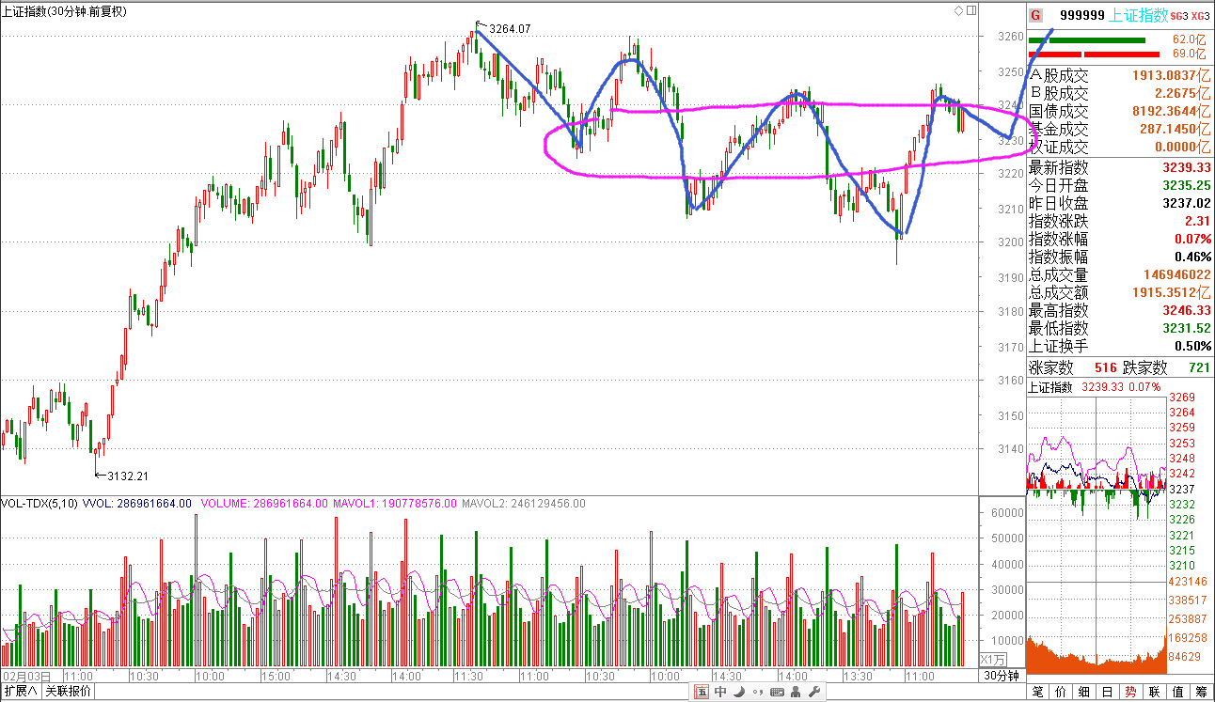This screenshot has width=1215, height=702.
Task: Click the IME user person icon
Action: pyautogui.click(x=796, y=693)
